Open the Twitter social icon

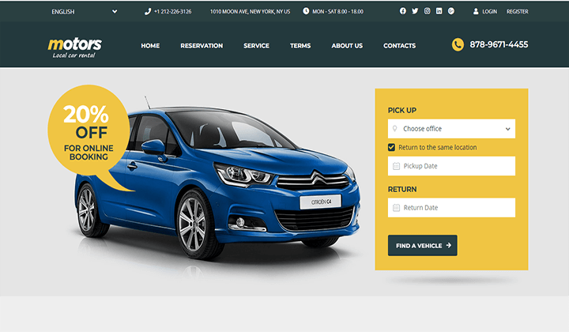415,11
